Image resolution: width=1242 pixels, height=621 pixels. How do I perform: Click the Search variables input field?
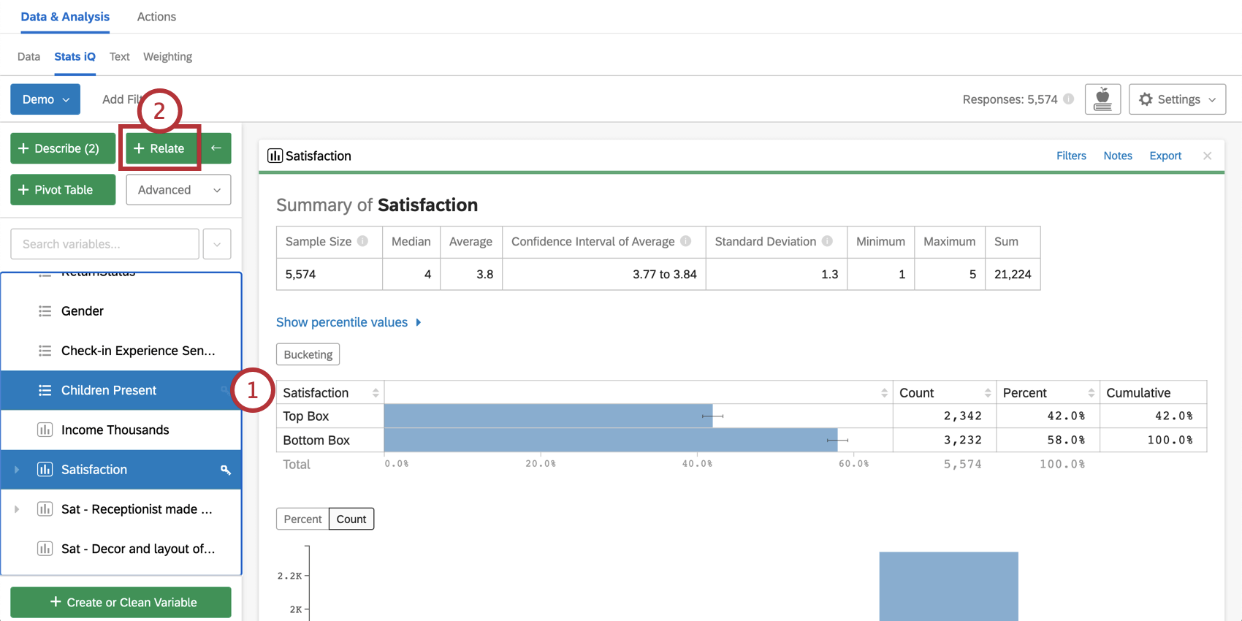104,244
